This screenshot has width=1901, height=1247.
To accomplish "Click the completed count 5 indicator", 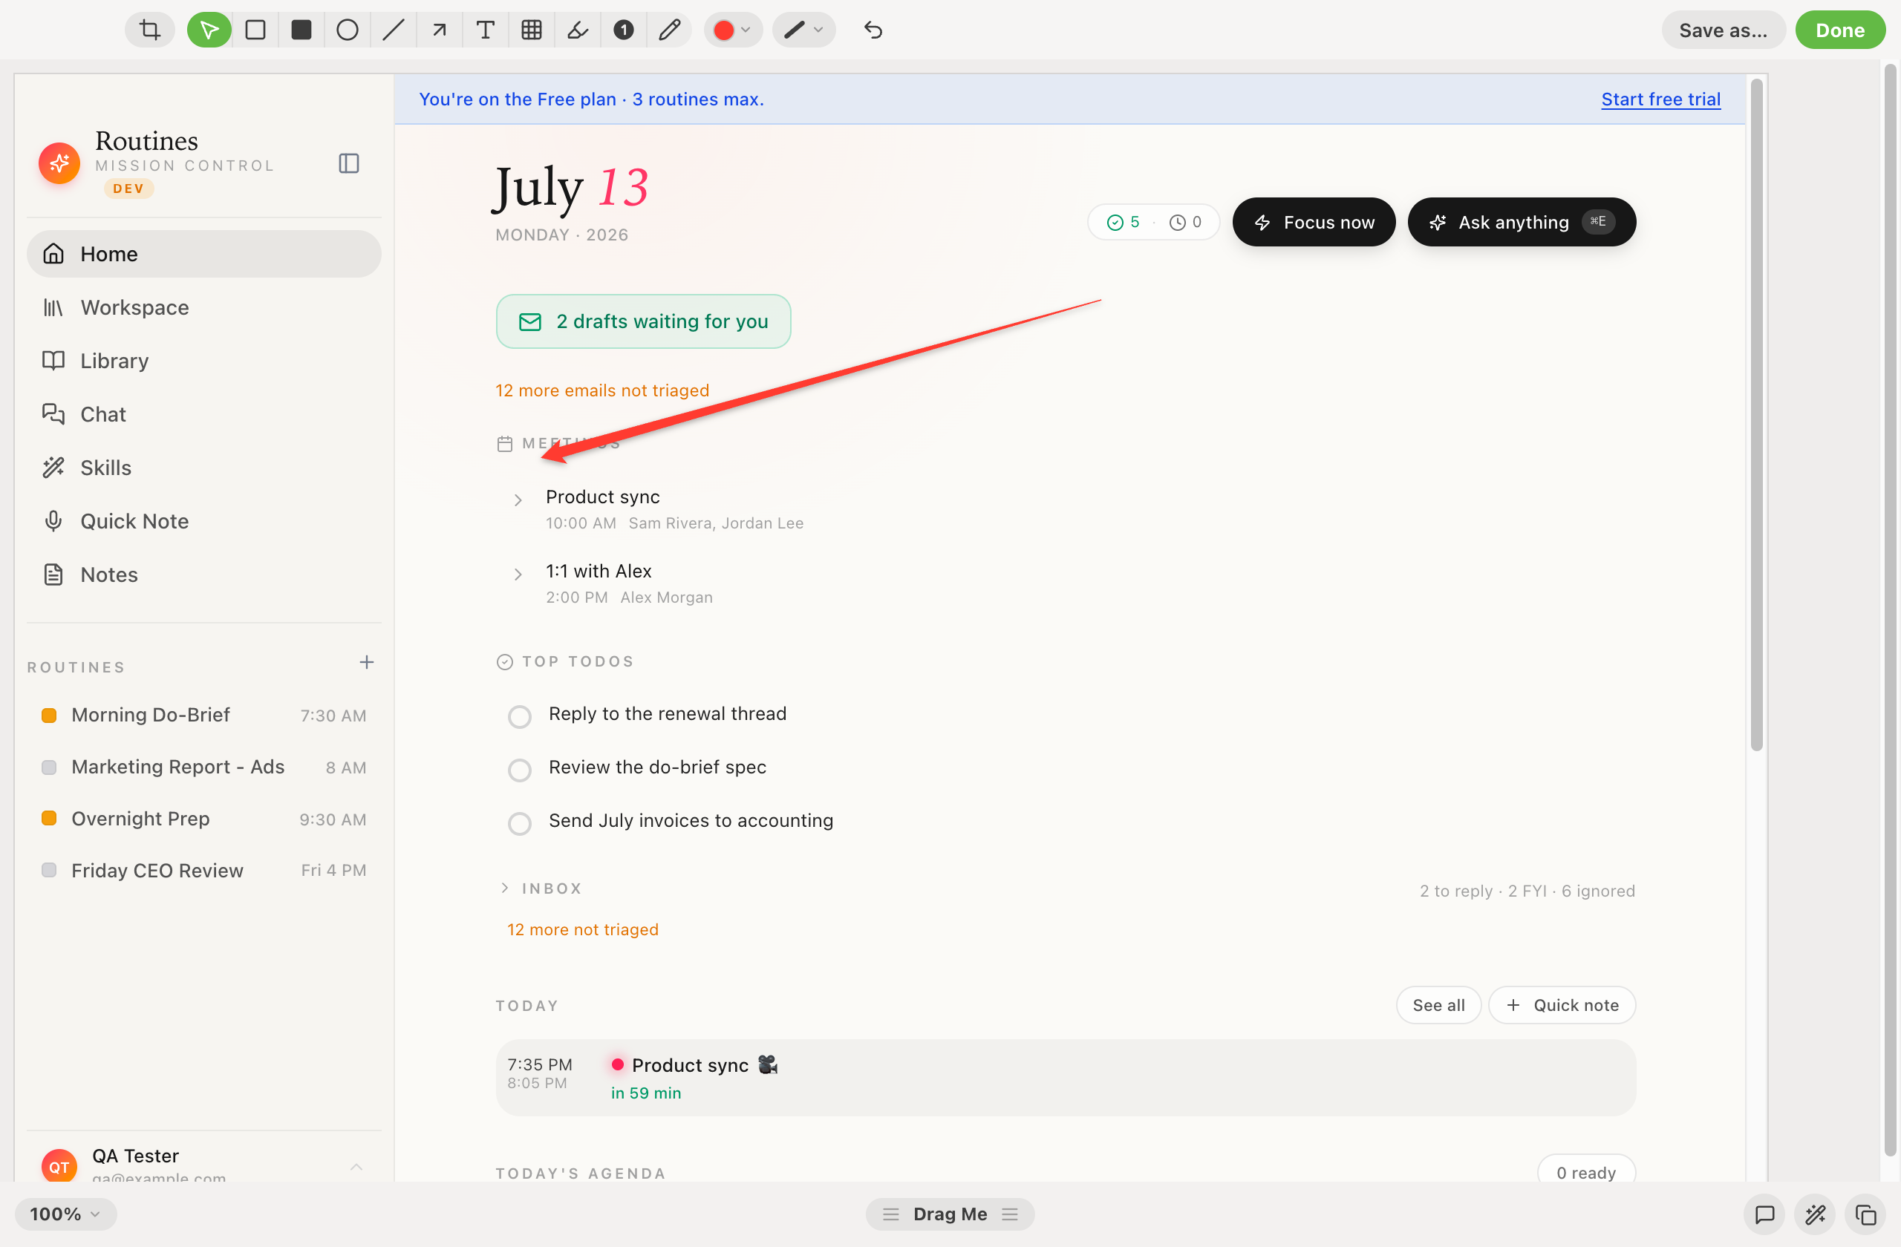I will (x=1123, y=222).
